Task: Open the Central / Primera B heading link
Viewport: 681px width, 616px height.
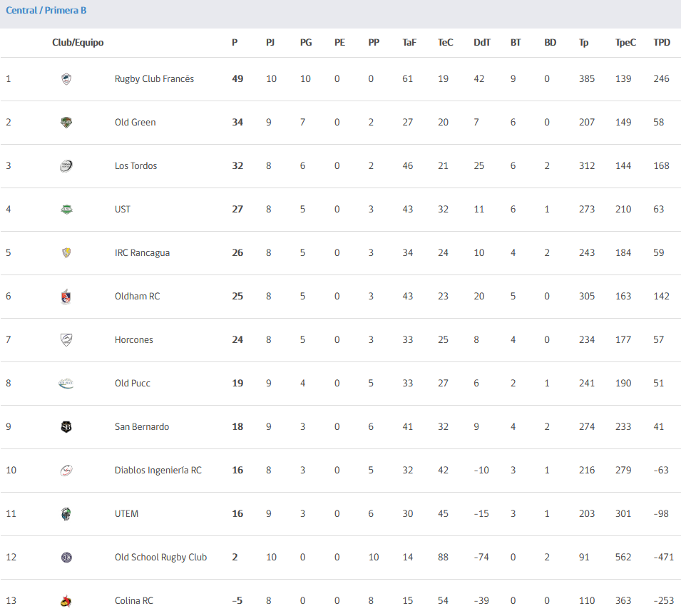Action: (46, 11)
